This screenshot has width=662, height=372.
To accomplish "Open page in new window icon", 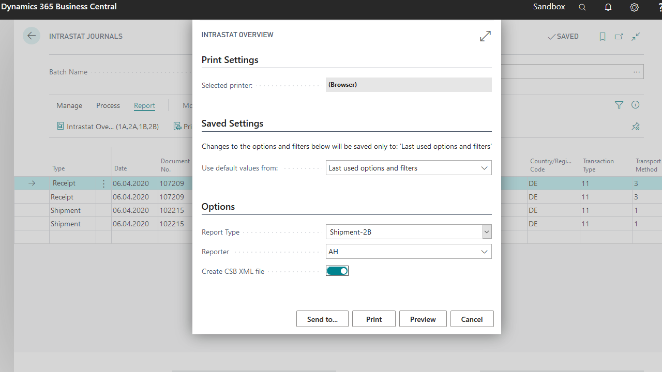I will pyautogui.click(x=619, y=37).
